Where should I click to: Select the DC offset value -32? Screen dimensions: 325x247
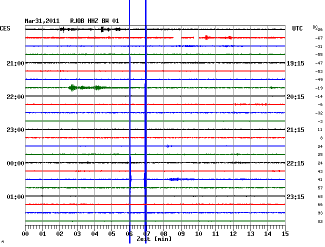319,113
